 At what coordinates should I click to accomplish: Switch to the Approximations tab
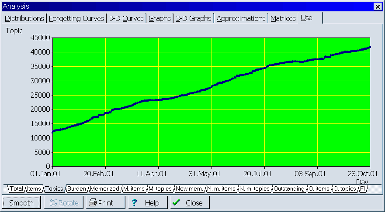coord(241,18)
